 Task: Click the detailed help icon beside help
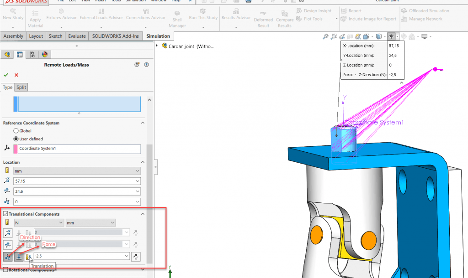point(137,65)
